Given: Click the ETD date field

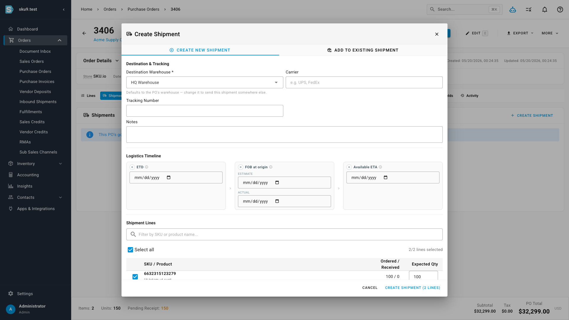Looking at the screenshot, I should point(176,177).
